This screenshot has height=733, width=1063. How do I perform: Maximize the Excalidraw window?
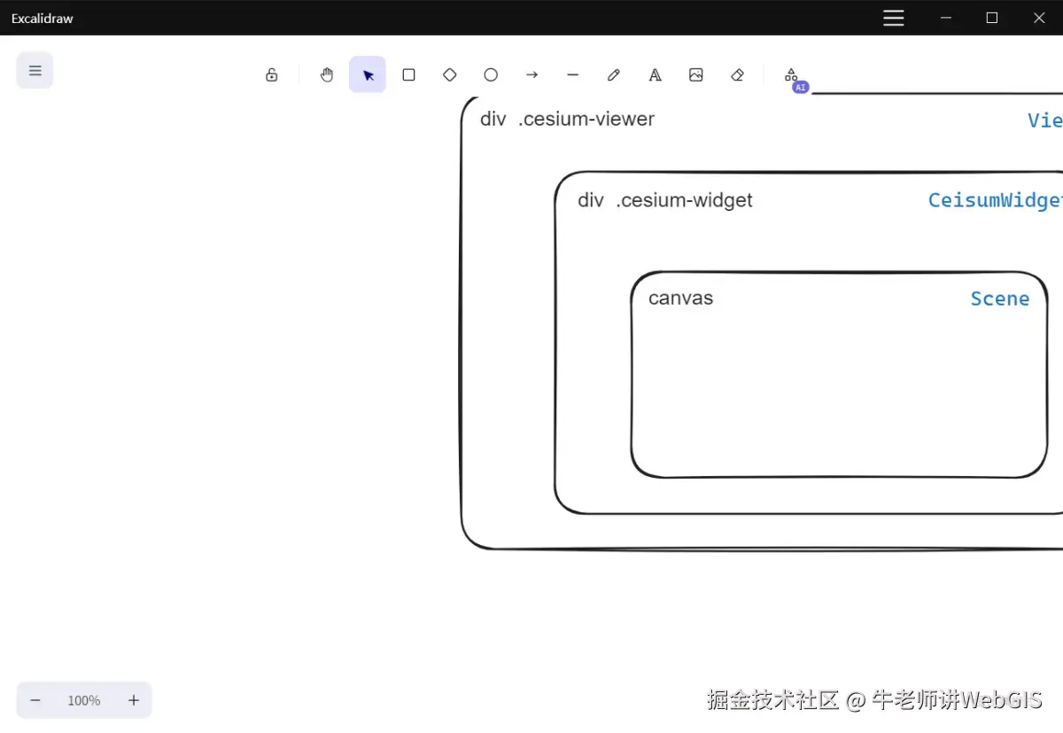tap(992, 18)
